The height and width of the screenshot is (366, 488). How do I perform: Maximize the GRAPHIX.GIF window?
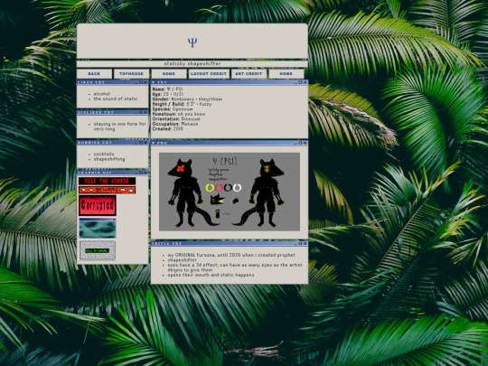[x=141, y=173]
